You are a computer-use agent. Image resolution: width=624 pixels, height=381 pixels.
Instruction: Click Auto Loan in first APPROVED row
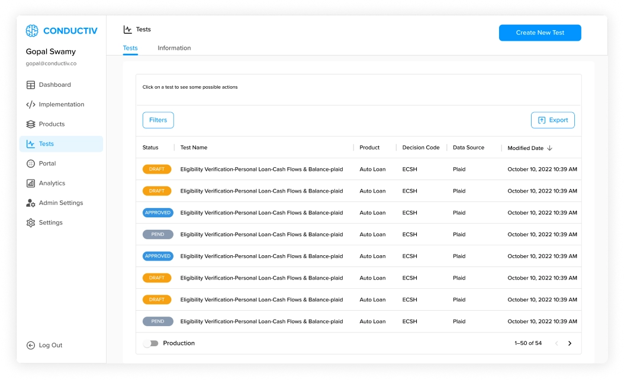tap(372, 213)
